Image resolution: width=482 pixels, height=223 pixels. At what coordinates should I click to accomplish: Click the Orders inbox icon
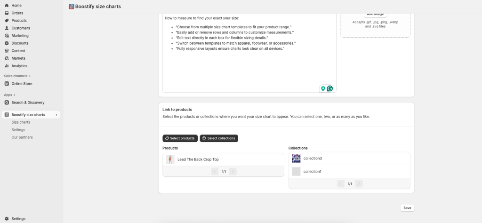click(x=7, y=13)
